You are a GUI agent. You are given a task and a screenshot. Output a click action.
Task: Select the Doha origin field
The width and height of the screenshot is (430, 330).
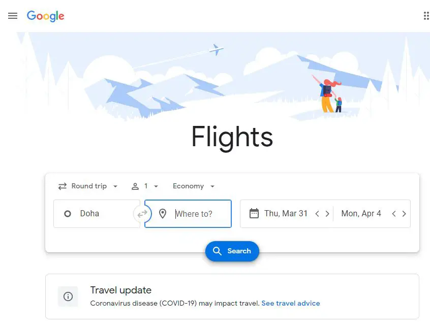pos(97,214)
